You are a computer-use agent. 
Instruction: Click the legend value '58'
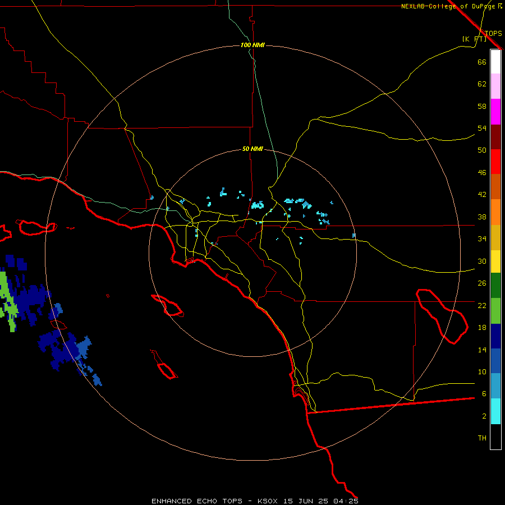pos(482,106)
